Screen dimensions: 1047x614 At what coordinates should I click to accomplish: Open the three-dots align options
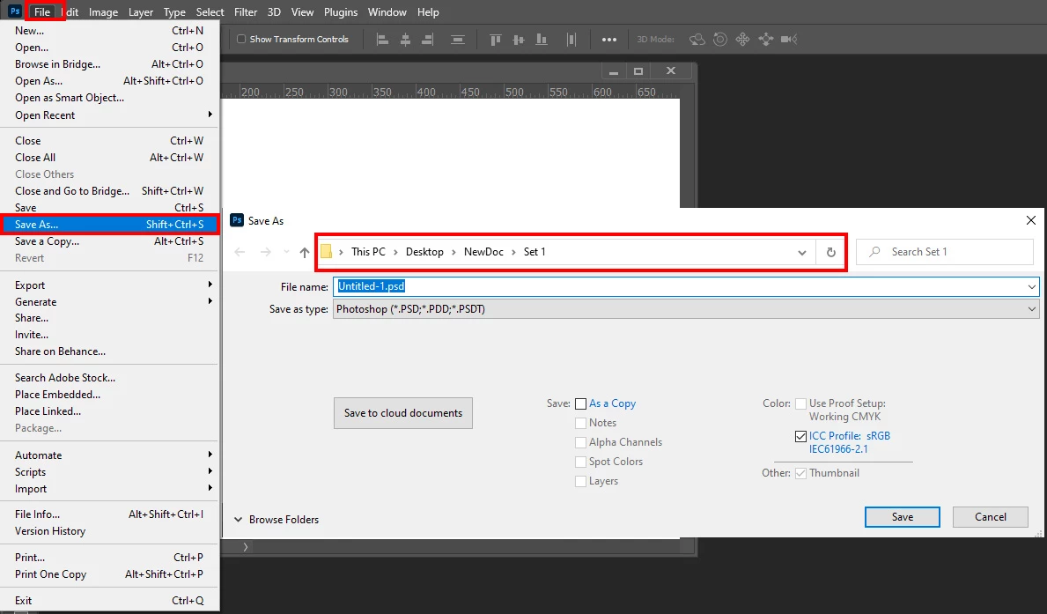coord(609,40)
